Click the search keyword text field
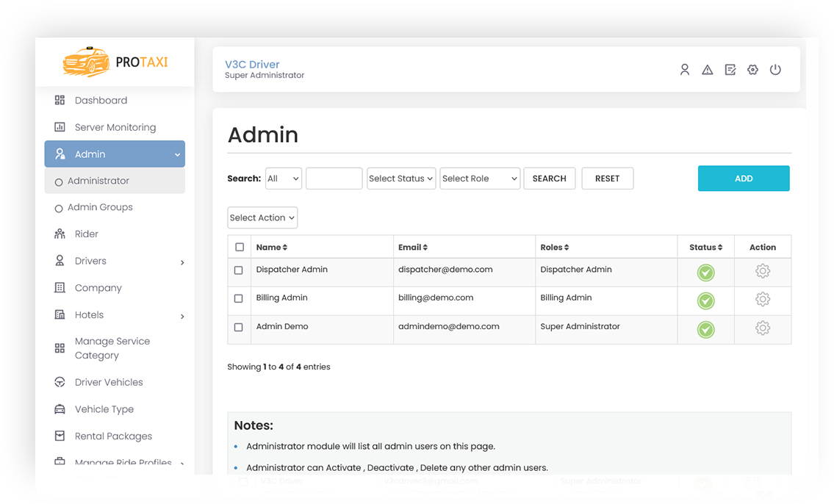 (x=334, y=179)
